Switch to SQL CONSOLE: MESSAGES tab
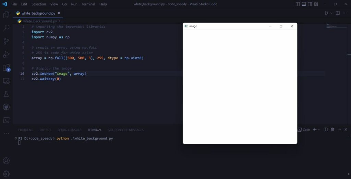Screen dimensions: 351x179 point(126,130)
